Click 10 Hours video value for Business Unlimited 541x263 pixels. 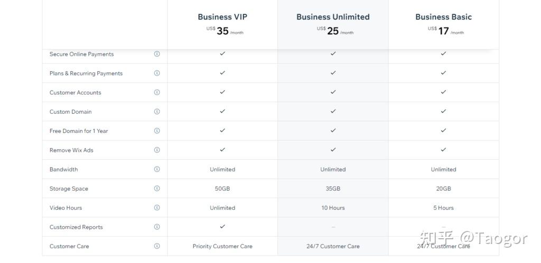pyautogui.click(x=333, y=208)
